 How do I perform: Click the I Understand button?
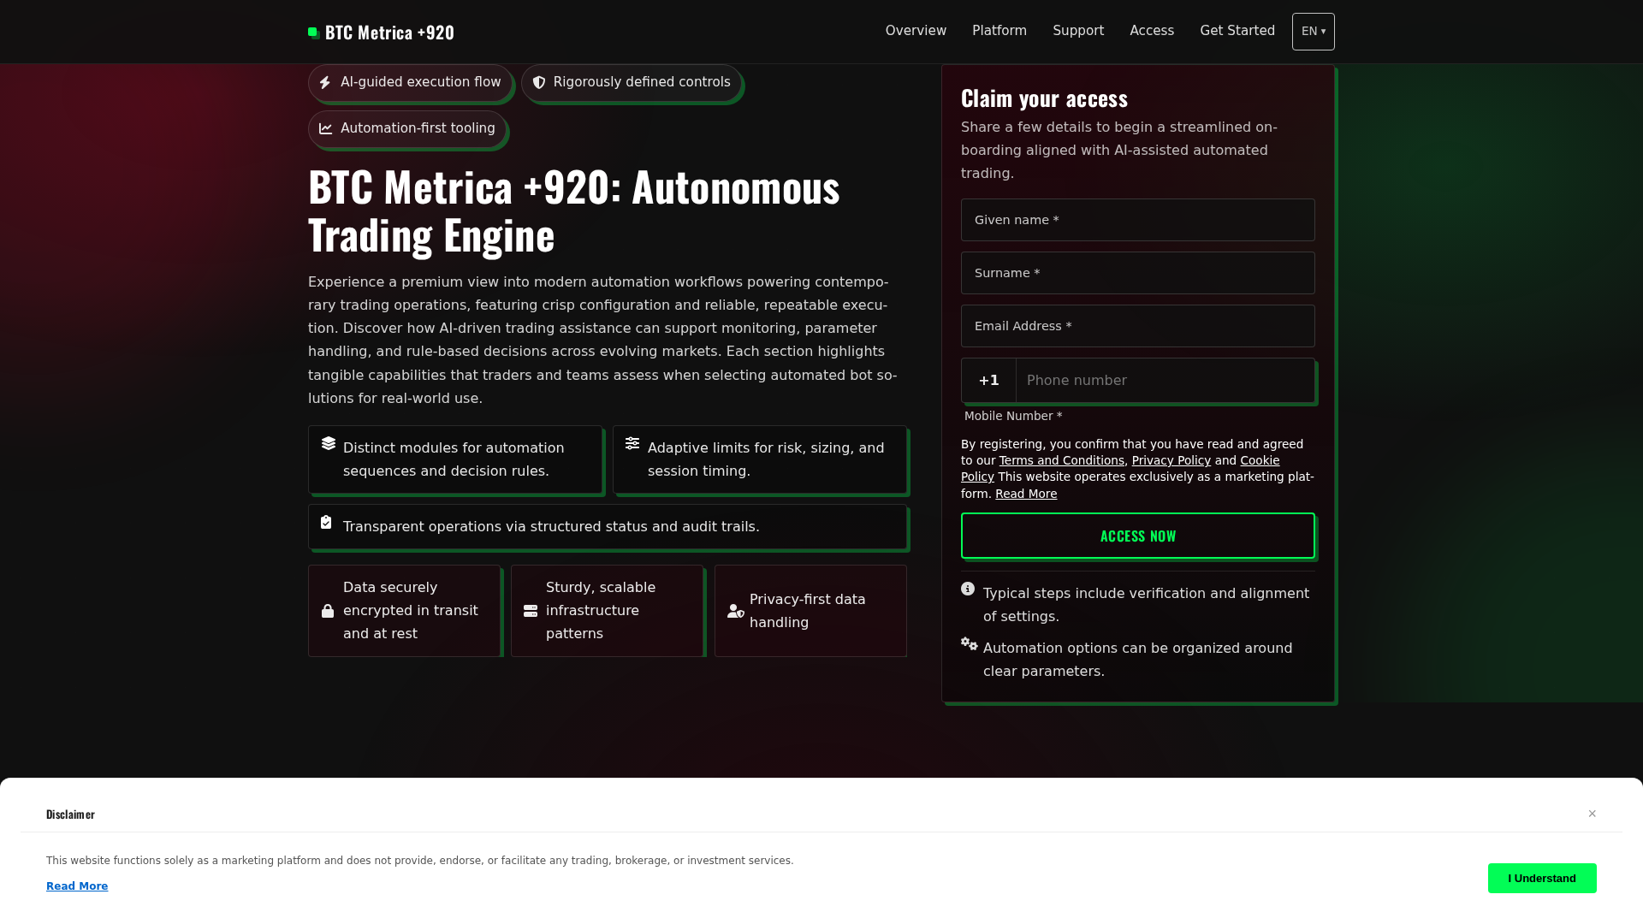pyautogui.click(x=1542, y=878)
